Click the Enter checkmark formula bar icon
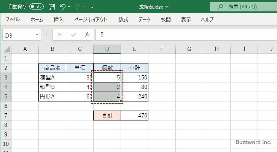The image size is (277, 152). click(73, 35)
